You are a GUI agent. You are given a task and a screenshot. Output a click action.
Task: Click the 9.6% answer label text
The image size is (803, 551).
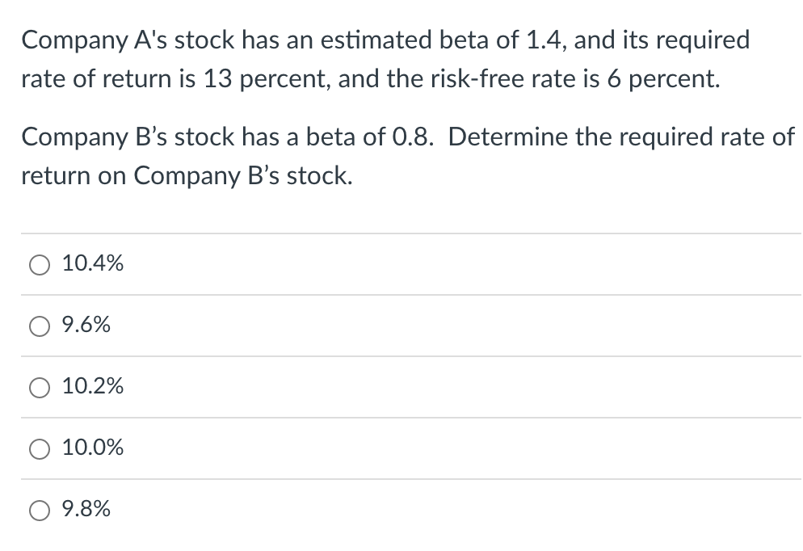point(86,325)
